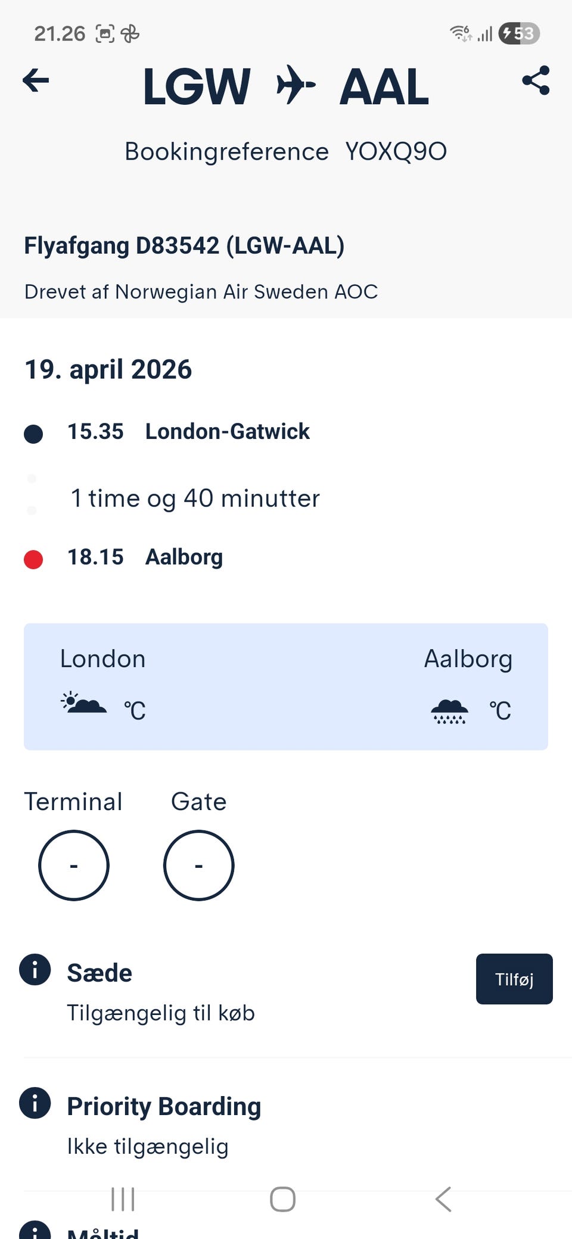Tap the Android home button

point(282,1199)
